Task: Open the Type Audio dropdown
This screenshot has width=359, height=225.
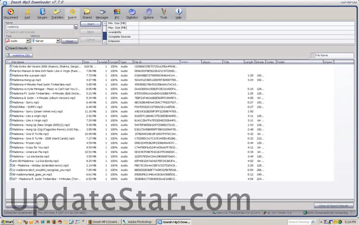Action: pyautogui.click(x=28, y=41)
